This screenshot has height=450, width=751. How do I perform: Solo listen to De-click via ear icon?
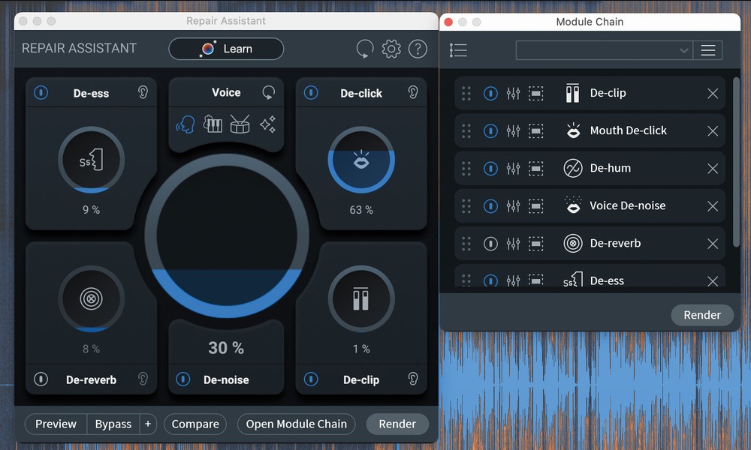click(413, 92)
